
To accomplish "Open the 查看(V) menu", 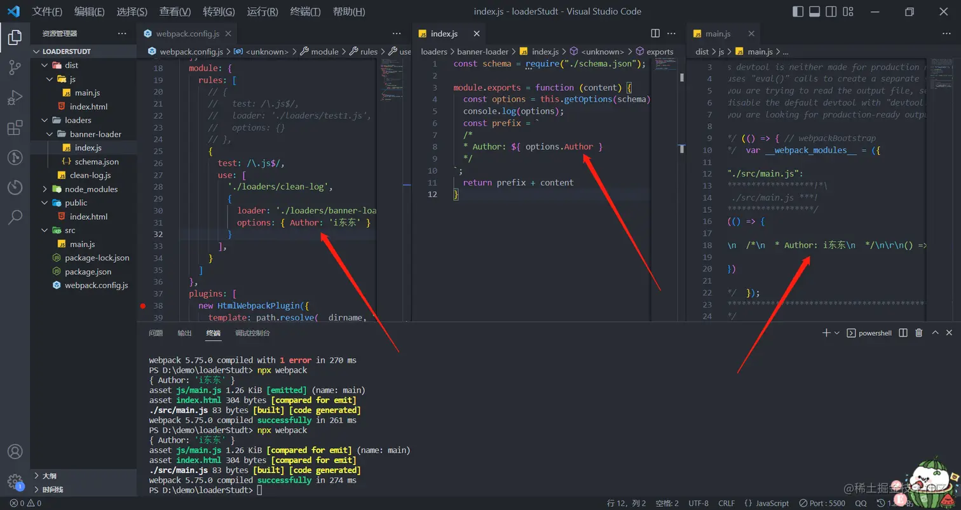I will click(x=175, y=11).
